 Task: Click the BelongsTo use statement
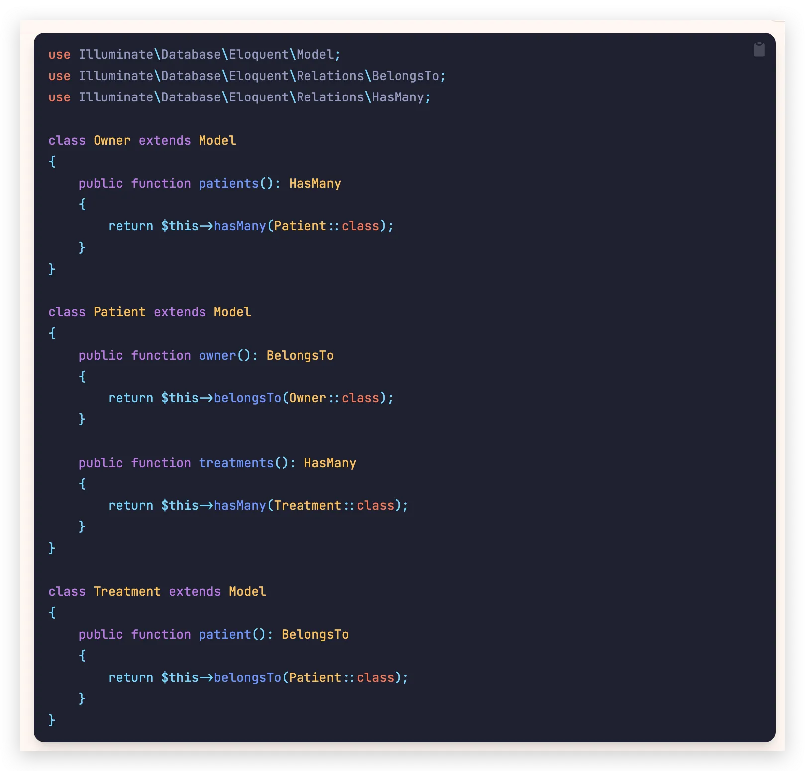[246, 76]
